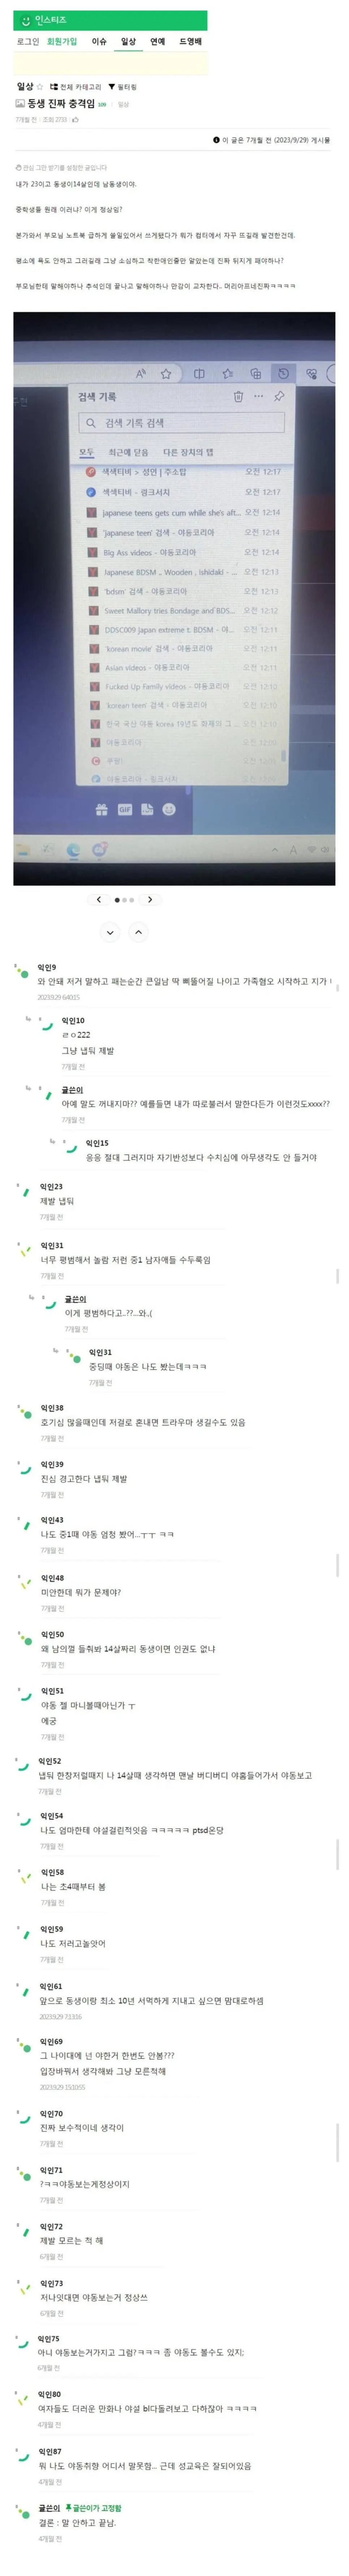Open the 전체 카테고리 selector

coord(76,87)
